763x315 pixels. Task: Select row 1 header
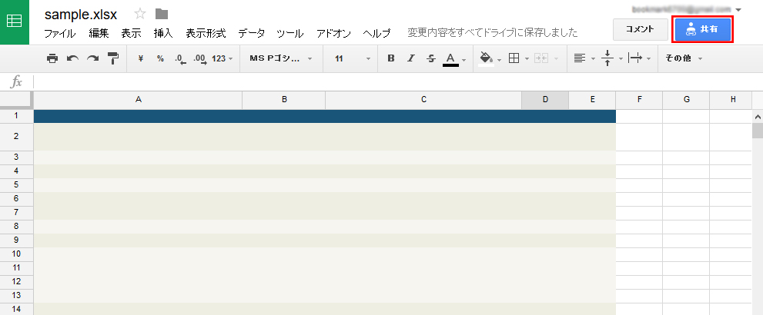click(16, 116)
